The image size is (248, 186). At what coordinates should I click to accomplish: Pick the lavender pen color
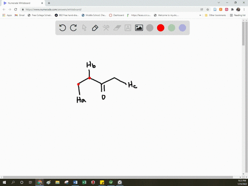pos(182,28)
